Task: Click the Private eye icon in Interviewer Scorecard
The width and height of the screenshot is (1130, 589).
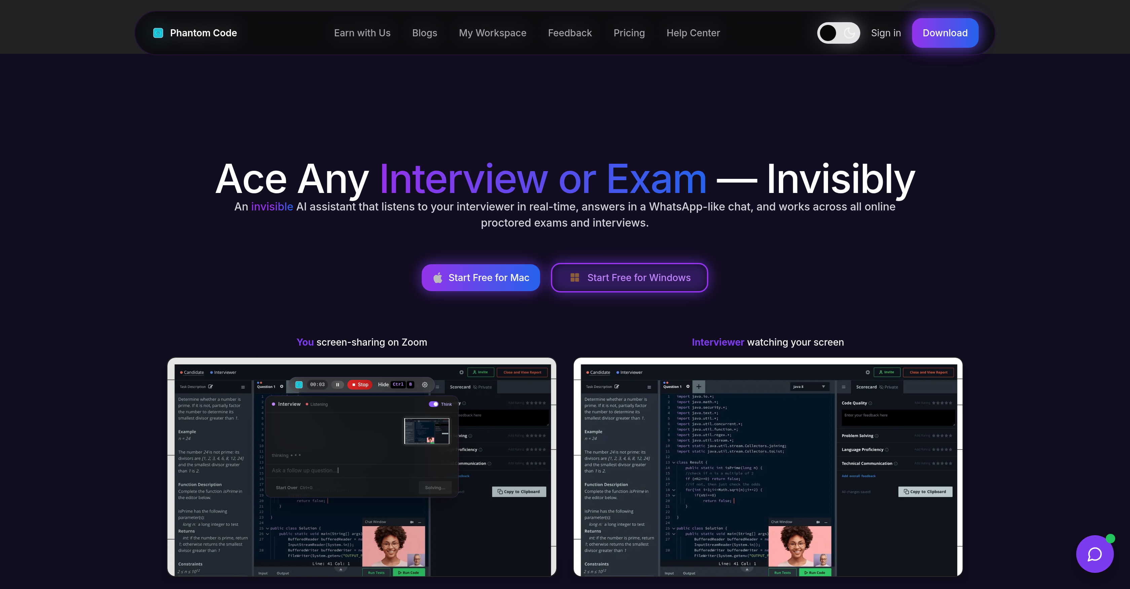Action: coord(881,387)
